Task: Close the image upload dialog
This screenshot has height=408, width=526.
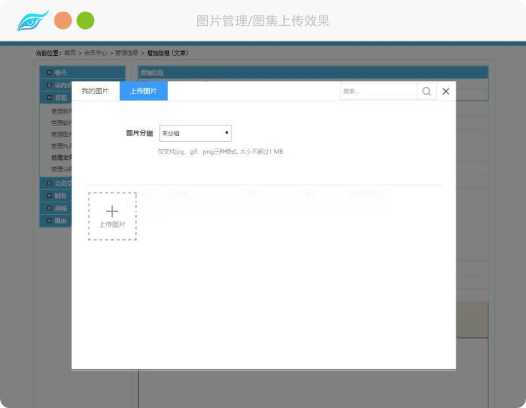Action: [446, 91]
